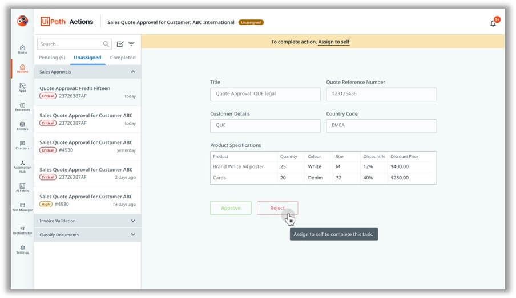Viewport: 516px width, 298px height.
Task: Click the notifications bell icon
Action: pos(493,23)
